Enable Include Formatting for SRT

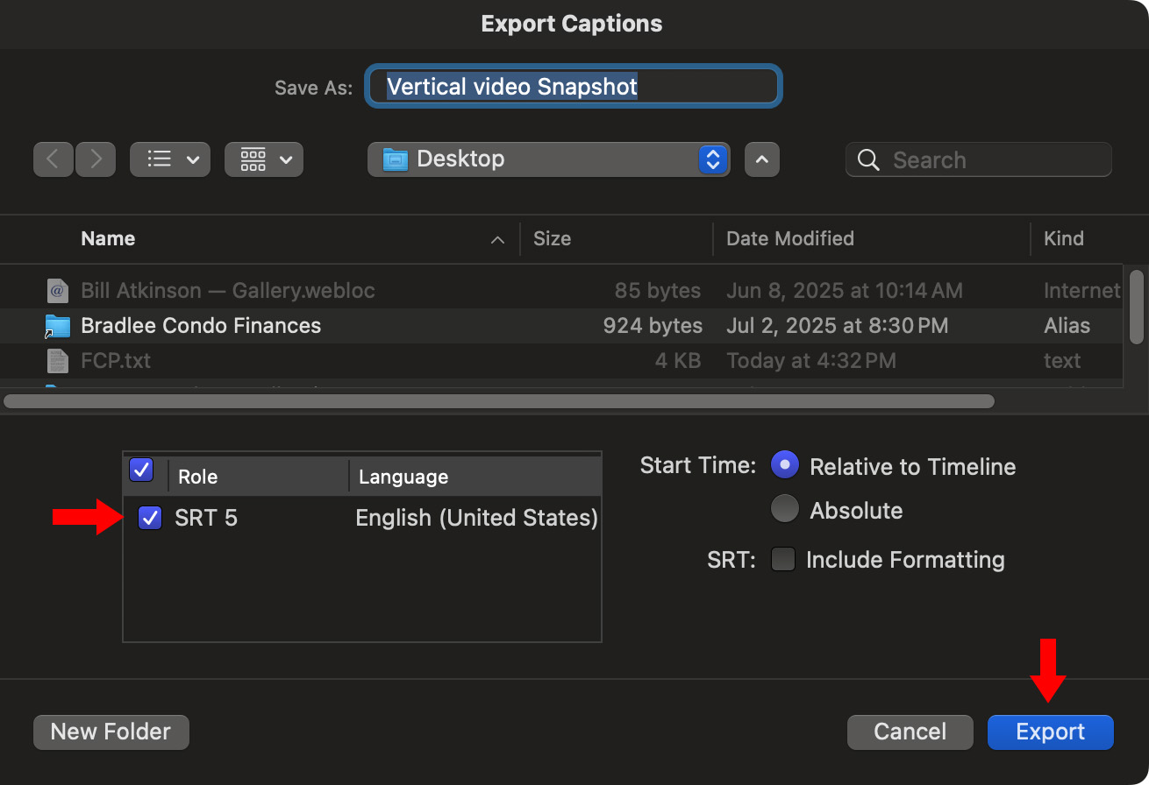[x=782, y=559]
